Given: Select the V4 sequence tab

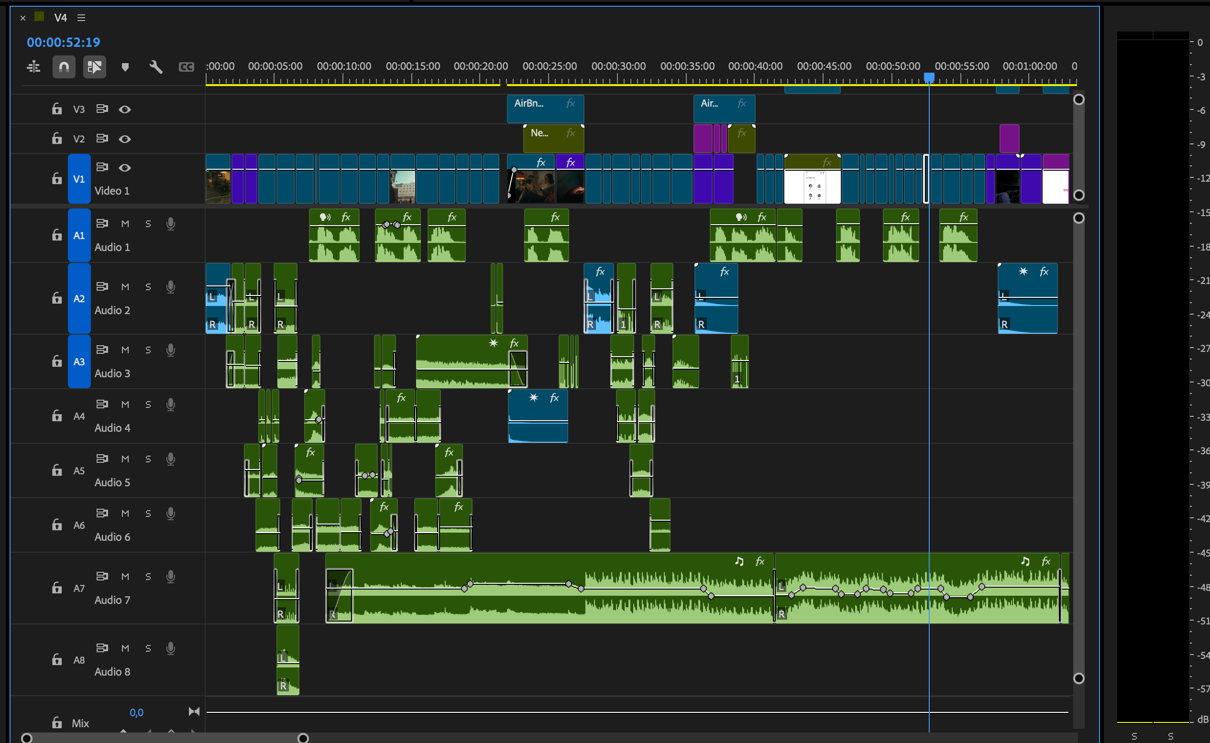Looking at the screenshot, I should coord(60,18).
